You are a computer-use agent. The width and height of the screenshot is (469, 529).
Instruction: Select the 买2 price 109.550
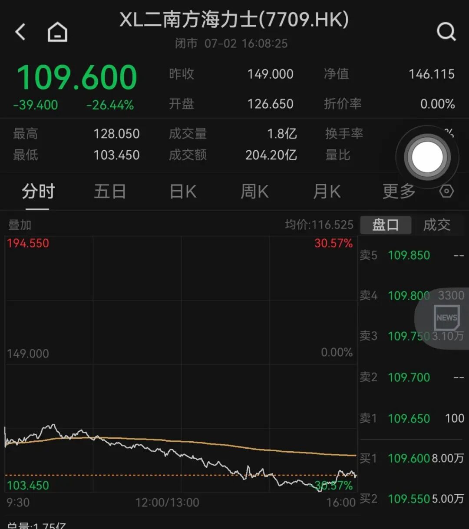click(409, 499)
